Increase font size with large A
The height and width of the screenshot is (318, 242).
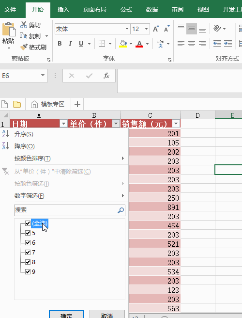(156, 29)
